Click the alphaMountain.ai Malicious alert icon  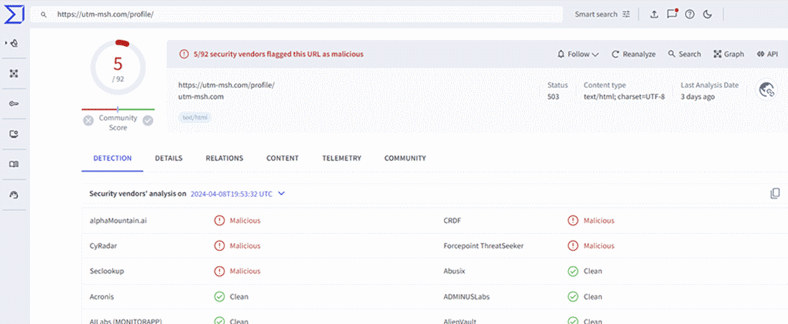click(219, 221)
